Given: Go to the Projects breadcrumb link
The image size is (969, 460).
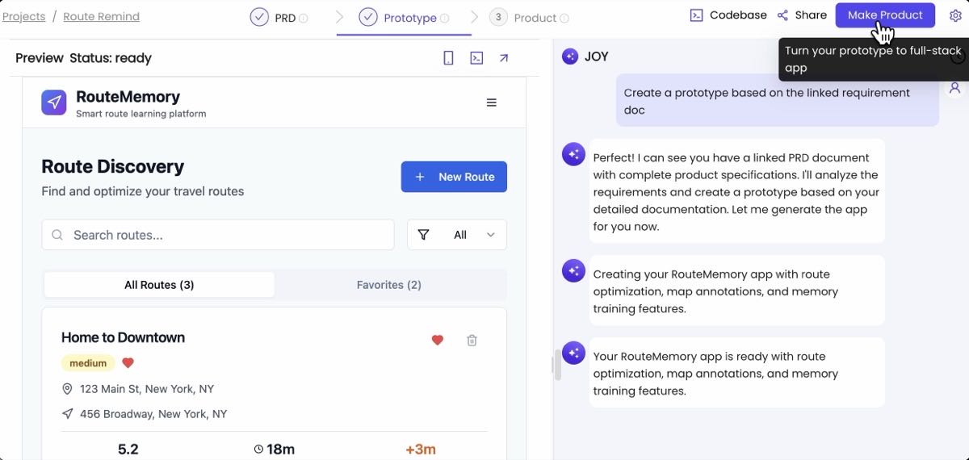Looking at the screenshot, I should (24, 16).
